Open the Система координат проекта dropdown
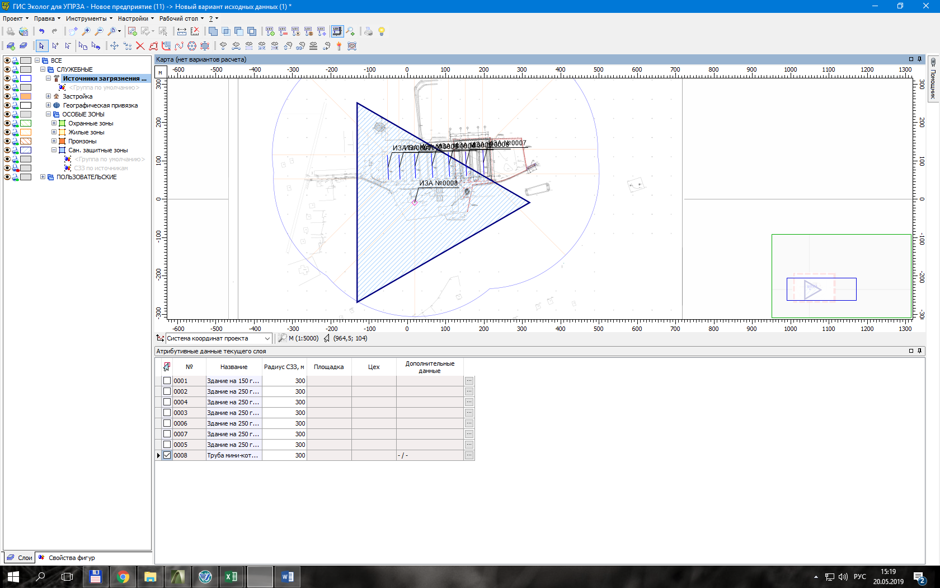This screenshot has width=940, height=588. [267, 338]
